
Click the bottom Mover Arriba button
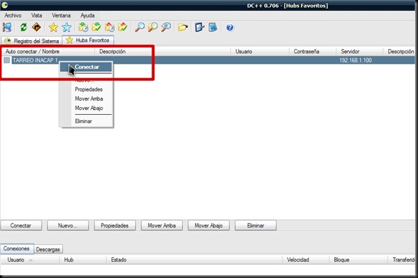161,225
